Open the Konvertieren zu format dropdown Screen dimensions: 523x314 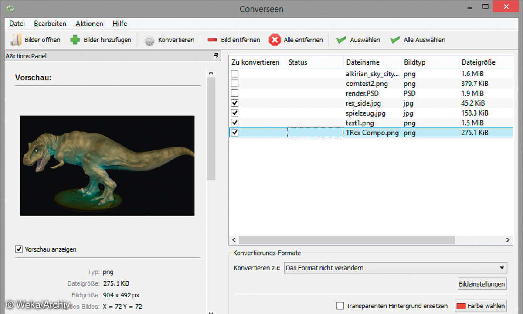coord(395,268)
